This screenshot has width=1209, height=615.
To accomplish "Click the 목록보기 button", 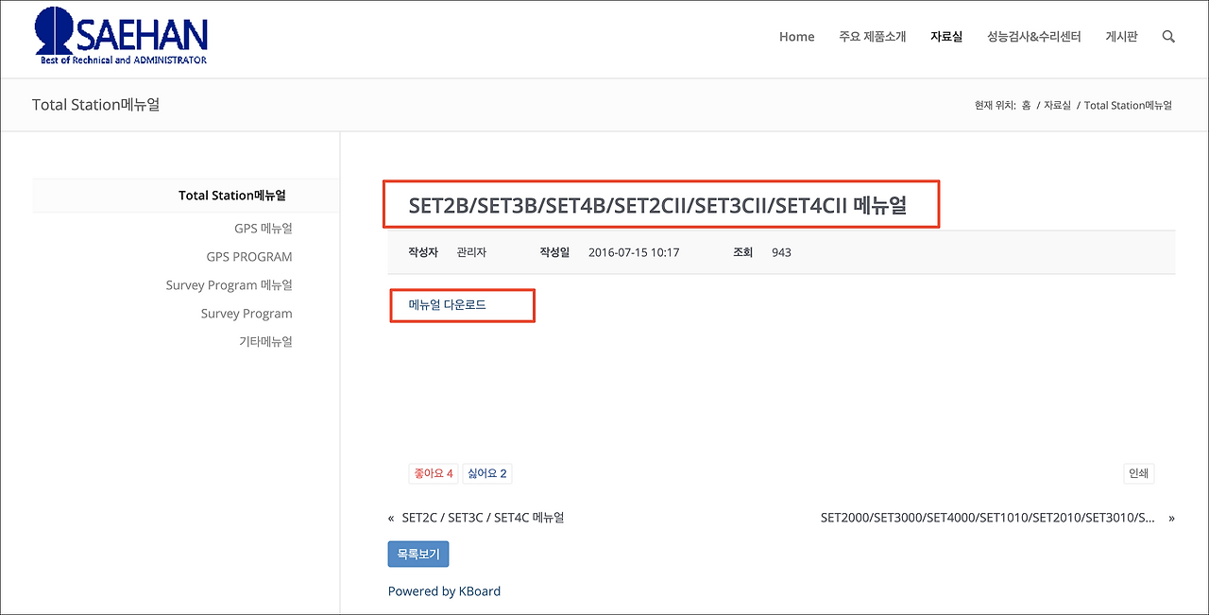I will coord(418,555).
